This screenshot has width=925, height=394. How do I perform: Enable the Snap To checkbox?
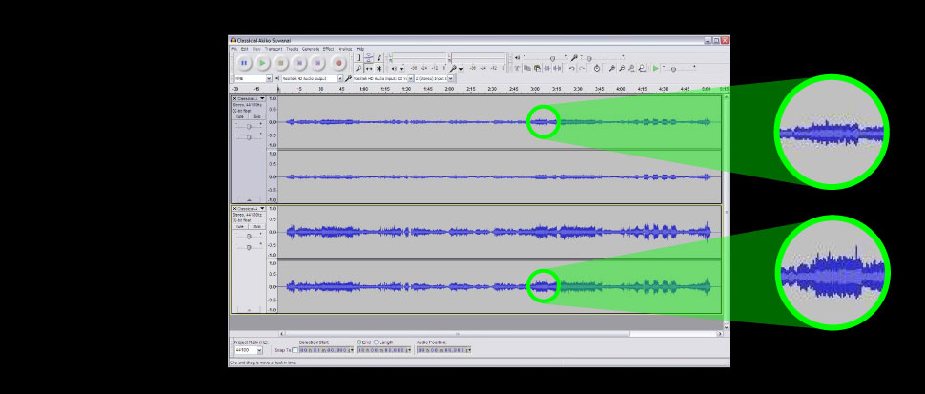coord(294,350)
